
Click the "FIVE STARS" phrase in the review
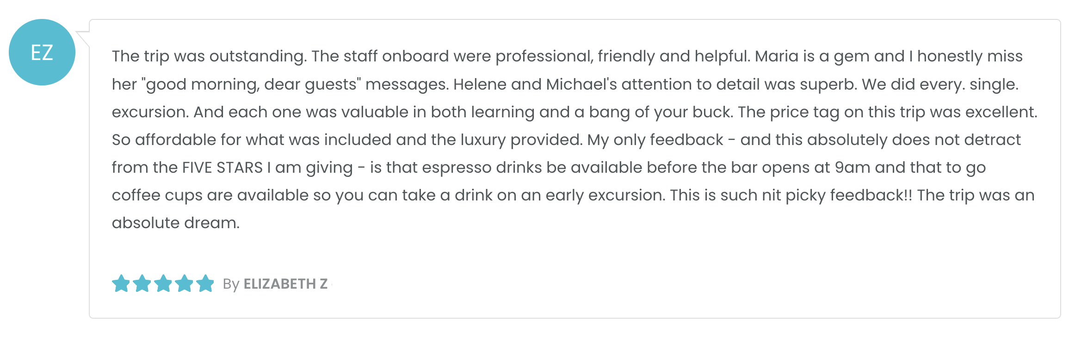[222, 167]
